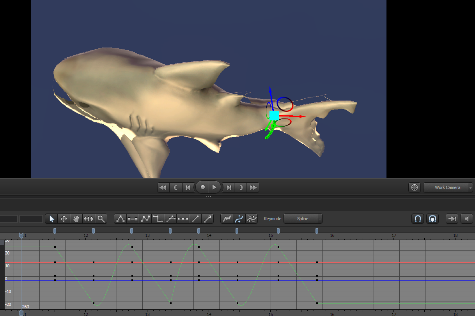Toggle the jagged curve display button
This screenshot has width=475, height=316.
click(x=227, y=219)
